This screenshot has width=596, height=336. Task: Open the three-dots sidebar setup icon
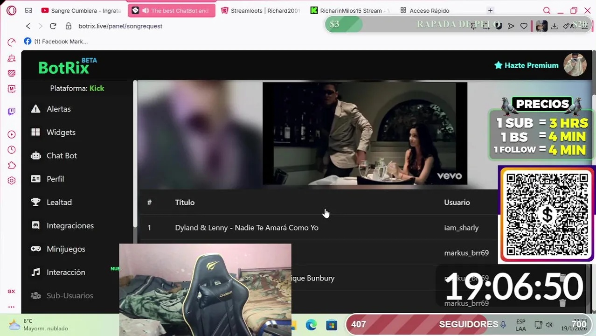tap(11, 307)
